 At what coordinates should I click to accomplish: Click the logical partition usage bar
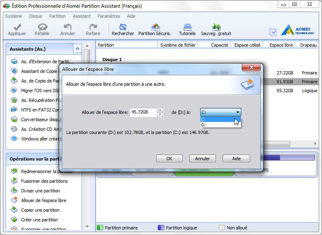289,157
